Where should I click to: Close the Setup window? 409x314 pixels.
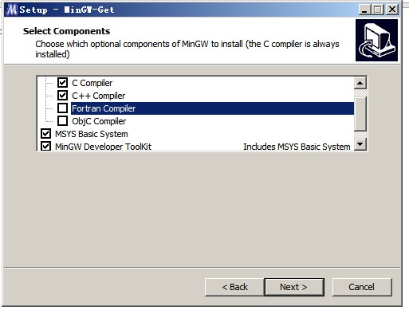[x=392, y=10]
